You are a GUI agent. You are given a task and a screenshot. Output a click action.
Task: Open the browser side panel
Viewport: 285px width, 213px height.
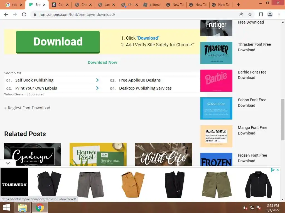point(261,14)
